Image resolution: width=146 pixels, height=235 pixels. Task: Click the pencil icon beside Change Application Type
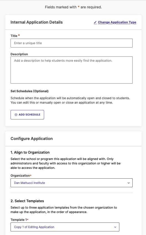click(x=95, y=22)
